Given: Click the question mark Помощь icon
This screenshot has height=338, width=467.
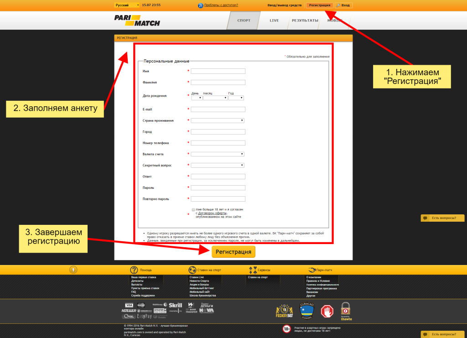Looking at the screenshot, I should click(134, 270).
